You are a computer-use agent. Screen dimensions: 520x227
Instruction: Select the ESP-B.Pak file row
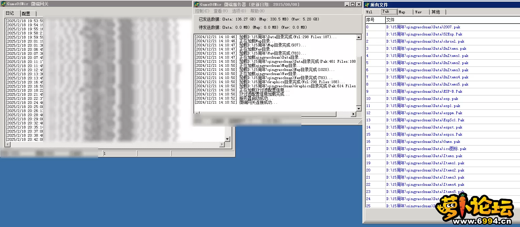pyautogui.click(x=442, y=91)
